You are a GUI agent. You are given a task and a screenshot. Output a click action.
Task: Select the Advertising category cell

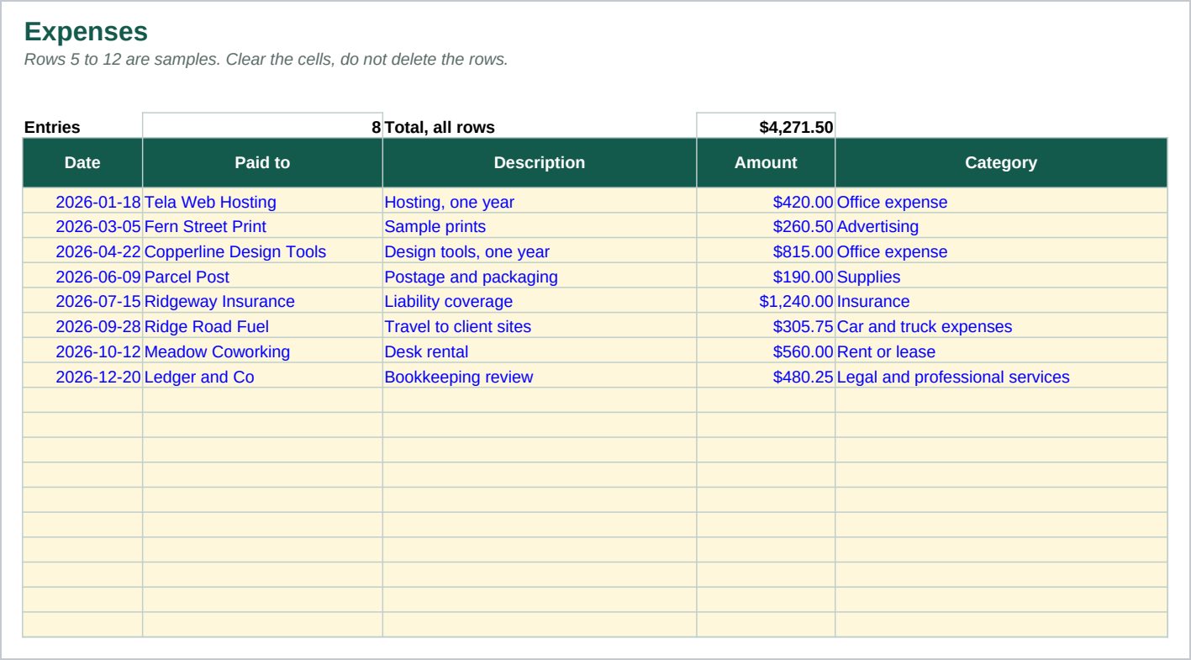click(1001, 226)
